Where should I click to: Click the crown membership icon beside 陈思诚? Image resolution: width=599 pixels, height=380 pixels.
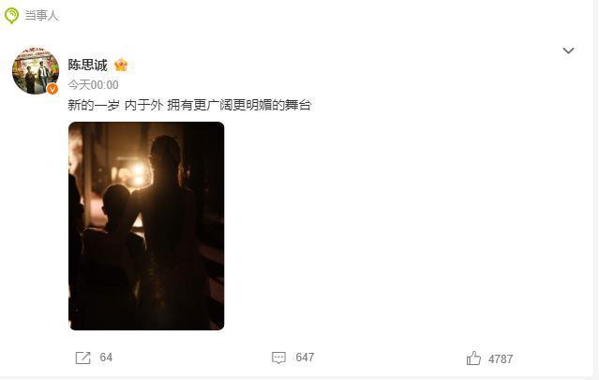(x=121, y=65)
